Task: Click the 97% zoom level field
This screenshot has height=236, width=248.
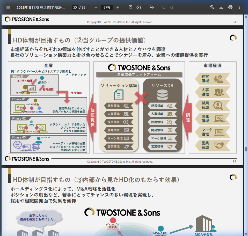Action: pyautogui.click(x=107, y=7)
